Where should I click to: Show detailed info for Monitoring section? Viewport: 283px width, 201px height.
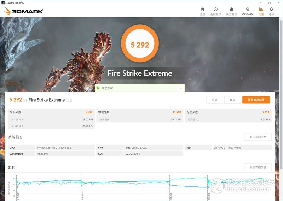click(258, 167)
